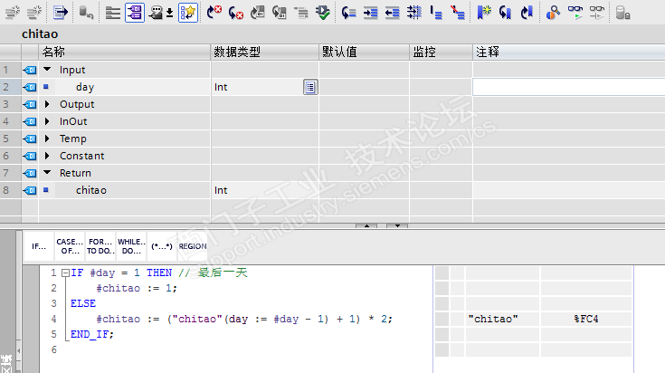Viewport: 665px width, 373px height.
Task: Click the Int data type of day
Action: [221, 87]
